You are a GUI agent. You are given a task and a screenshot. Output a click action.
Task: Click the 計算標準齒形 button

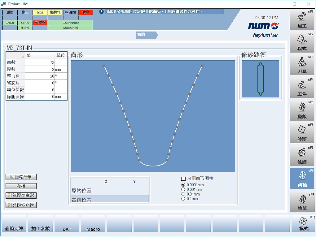coord(21,196)
